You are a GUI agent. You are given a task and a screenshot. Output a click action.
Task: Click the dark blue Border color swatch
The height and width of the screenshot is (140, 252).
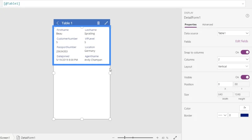[244, 115]
